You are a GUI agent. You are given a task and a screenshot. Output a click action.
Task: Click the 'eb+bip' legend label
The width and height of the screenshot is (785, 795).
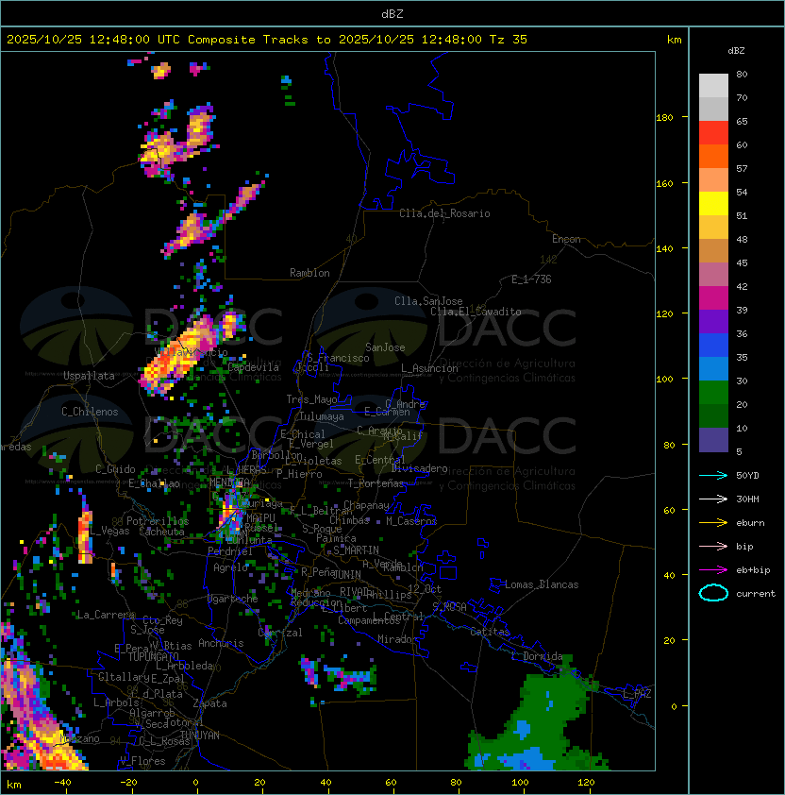pyautogui.click(x=753, y=570)
